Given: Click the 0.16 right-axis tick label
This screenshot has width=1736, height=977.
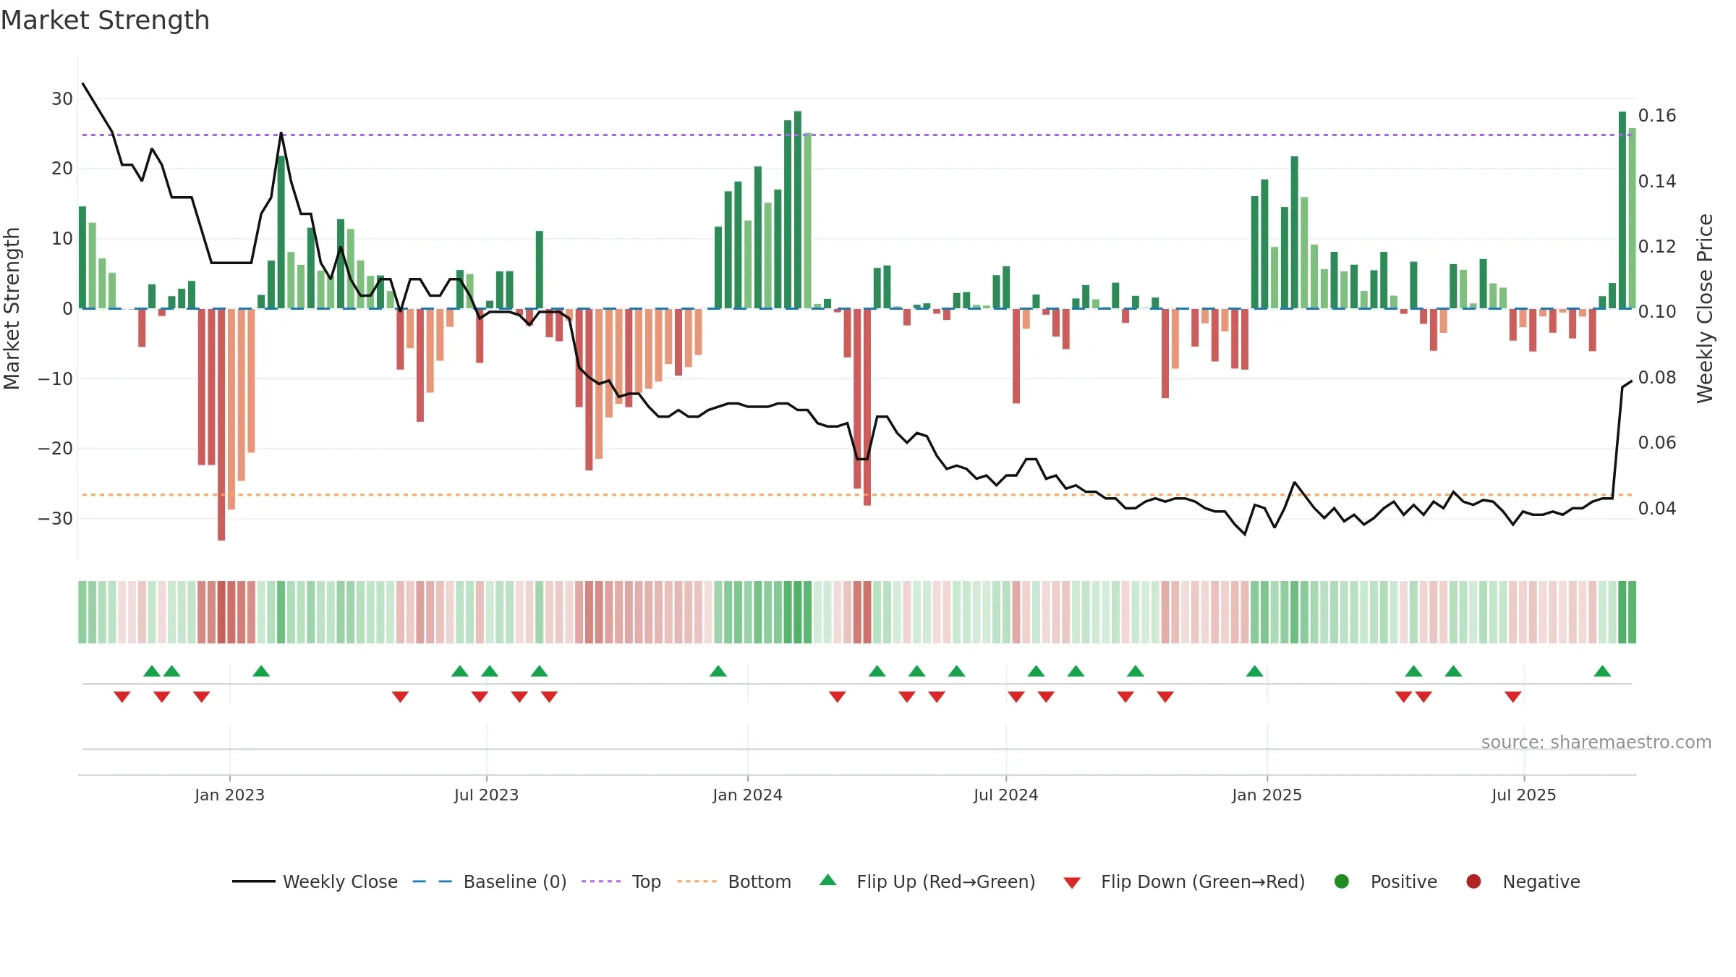Looking at the screenshot, I should pos(1657,116).
